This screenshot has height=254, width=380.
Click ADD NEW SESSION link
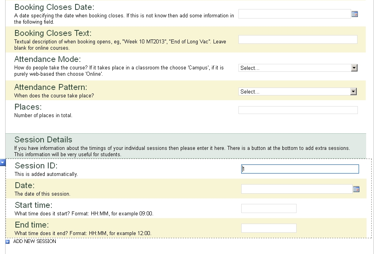point(35,241)
